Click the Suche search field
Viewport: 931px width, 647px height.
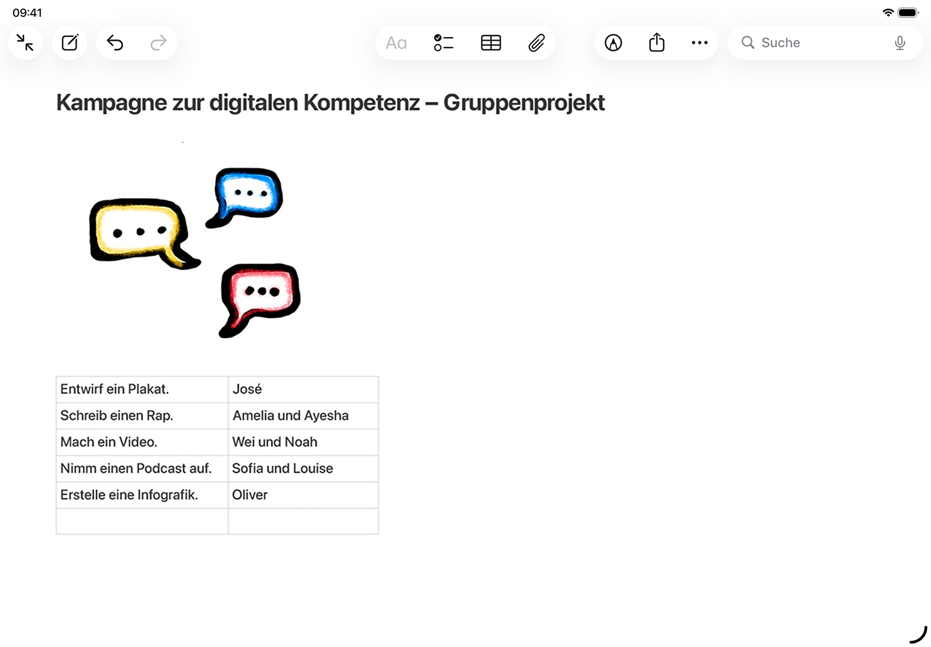click(816, 43)
